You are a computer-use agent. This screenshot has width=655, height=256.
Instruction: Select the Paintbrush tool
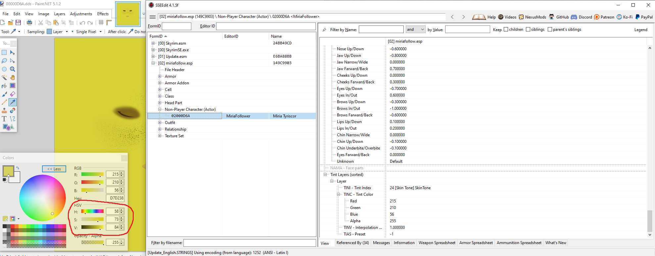4,94
